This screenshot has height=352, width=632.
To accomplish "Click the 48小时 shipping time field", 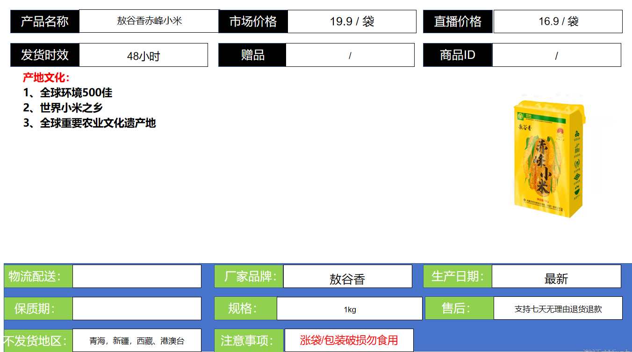I will 144,56.
